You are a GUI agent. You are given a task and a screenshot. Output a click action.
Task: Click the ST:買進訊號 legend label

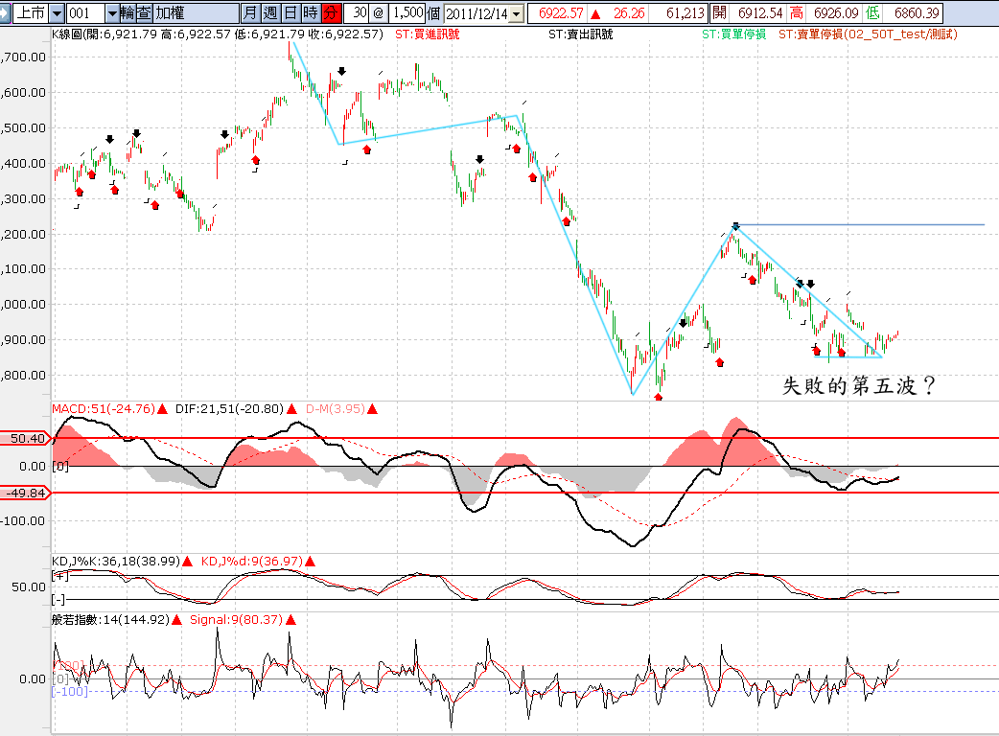[x=427, y=34]
